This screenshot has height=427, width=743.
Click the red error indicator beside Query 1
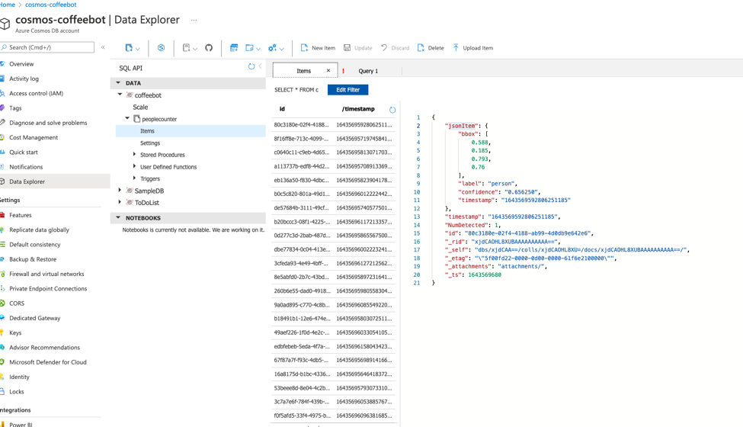pos(343,71)
